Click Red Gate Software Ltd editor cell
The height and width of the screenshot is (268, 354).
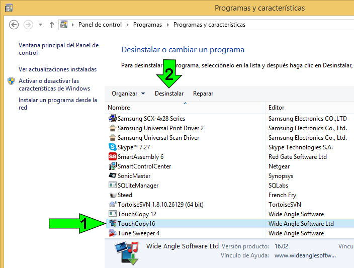(x=297, y=157)
